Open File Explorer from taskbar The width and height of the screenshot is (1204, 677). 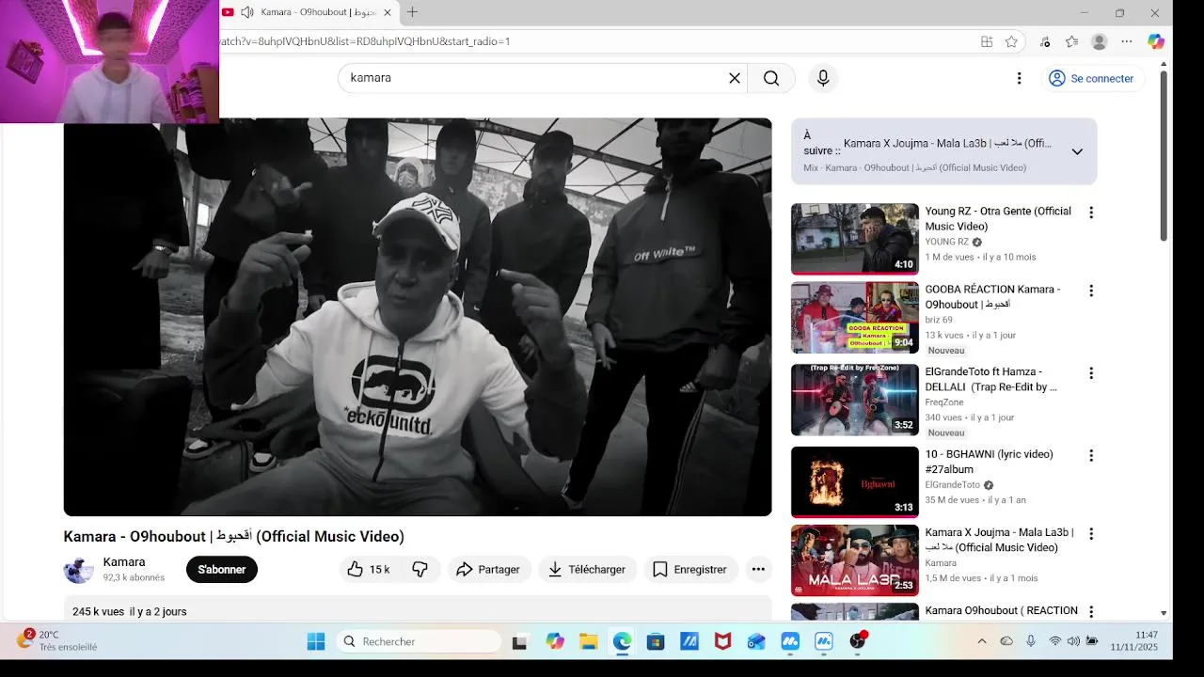pos(589,641)
